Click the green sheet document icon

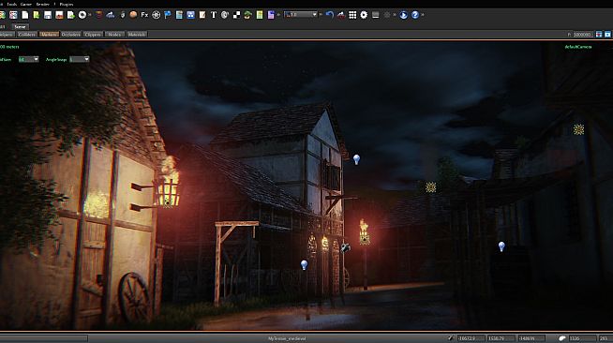coord(260,15)
